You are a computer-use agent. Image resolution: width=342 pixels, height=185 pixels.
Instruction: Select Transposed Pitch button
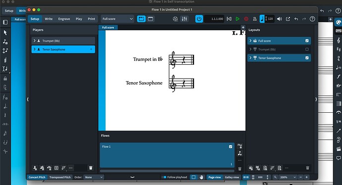click(x=60, y=177)
